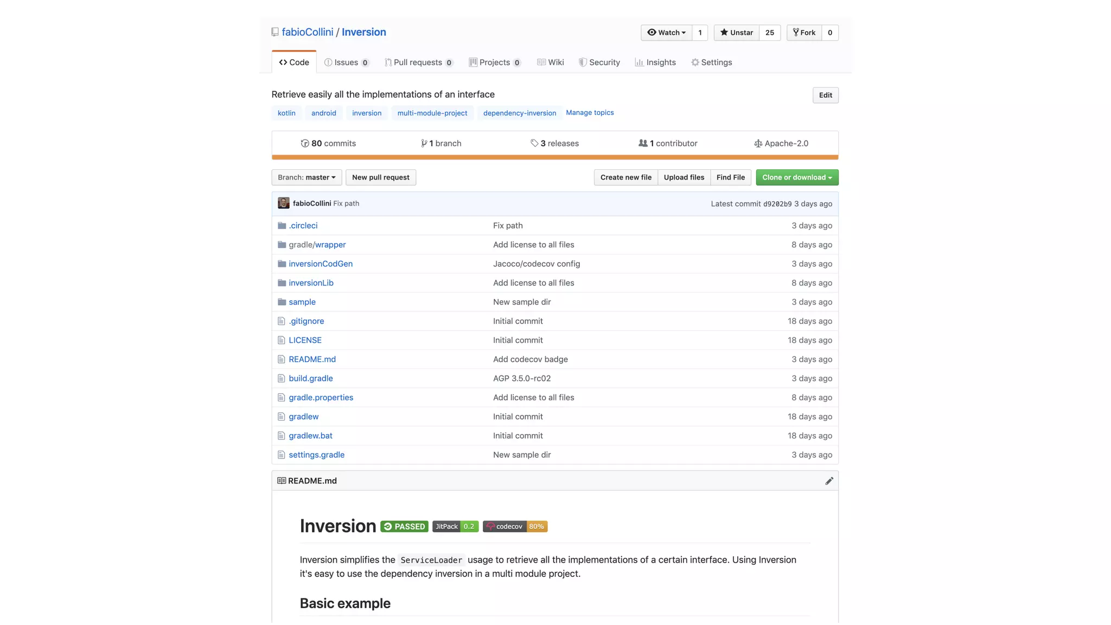The image size is (1111, 625).
Task: Expand the Branch: master selector
Action: click(307, 177)
